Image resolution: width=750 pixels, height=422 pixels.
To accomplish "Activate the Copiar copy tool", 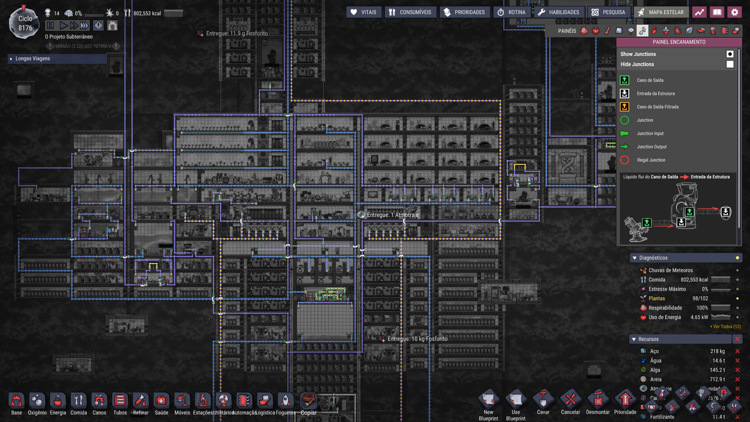I will 309,404.
